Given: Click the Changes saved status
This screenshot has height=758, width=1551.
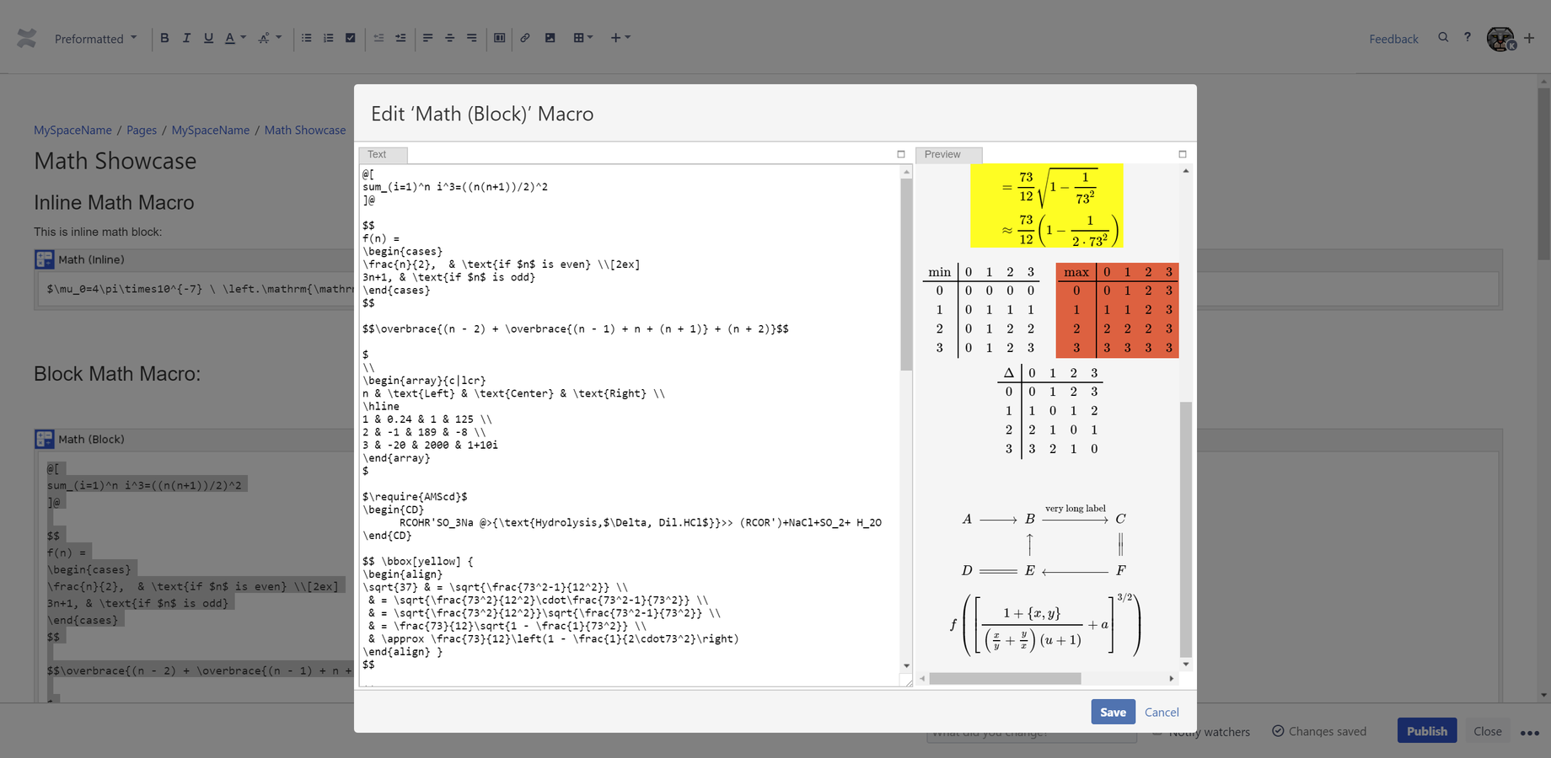Looking at the screenshot, I should [x=1319, y=731].
